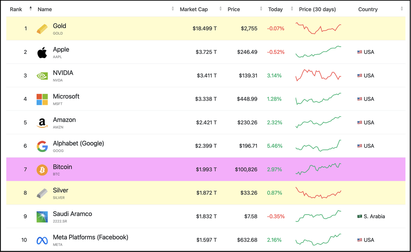This screenshot has width=411, height=252.
Task: Open the Bitcoin asset link
Action: click(x=62, y=167)
